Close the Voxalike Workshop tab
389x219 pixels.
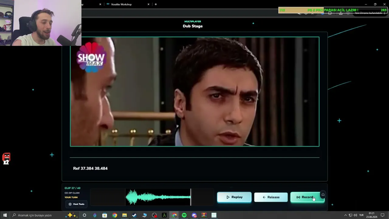tap(149, 4)
